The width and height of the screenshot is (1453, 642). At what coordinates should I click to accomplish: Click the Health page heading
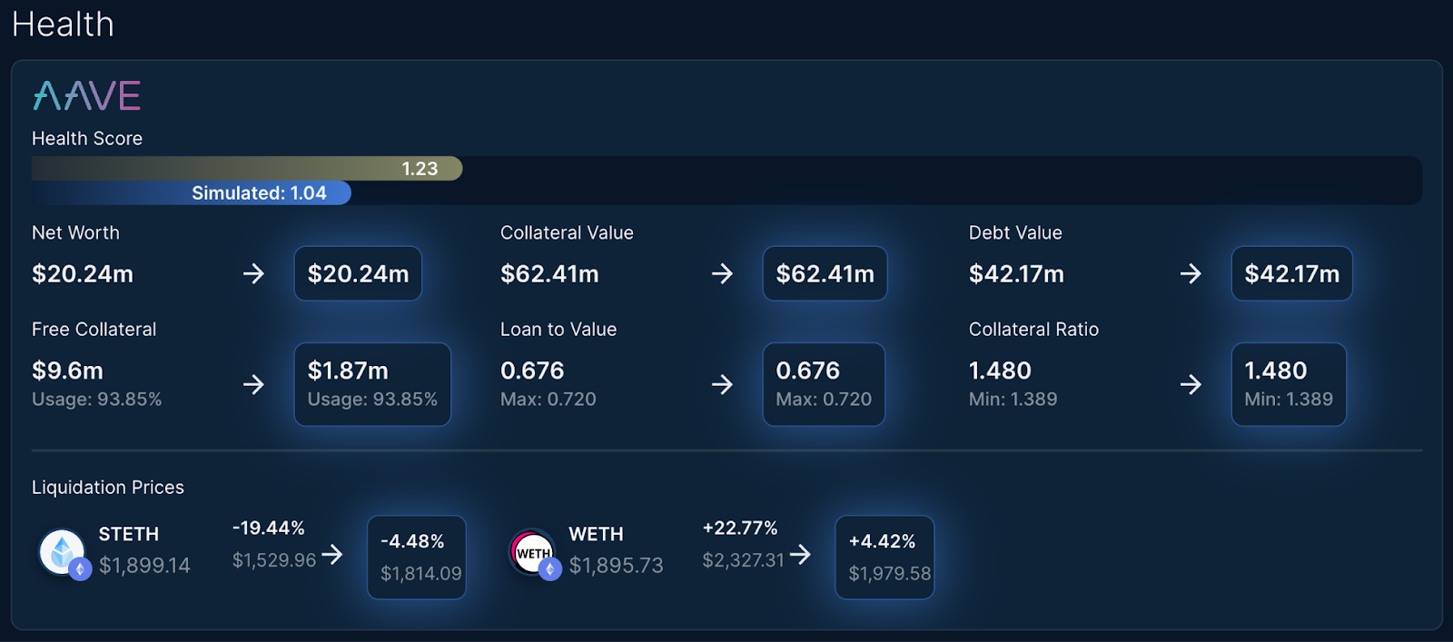(64, 25)
